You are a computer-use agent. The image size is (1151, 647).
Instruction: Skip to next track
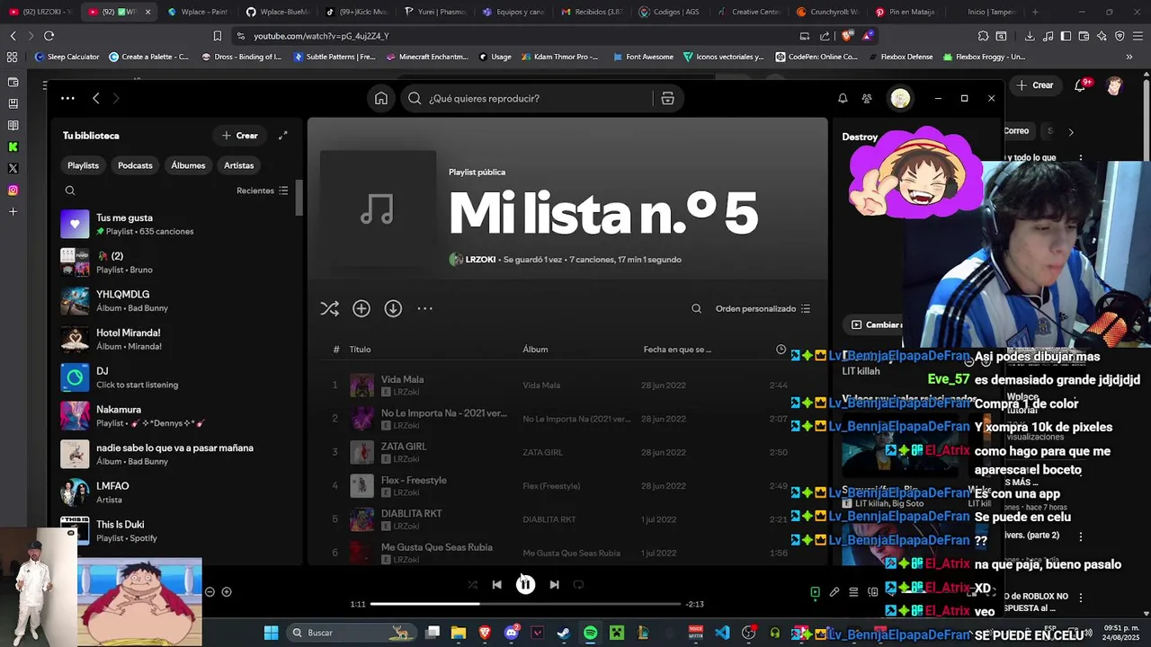pos(554,585)
